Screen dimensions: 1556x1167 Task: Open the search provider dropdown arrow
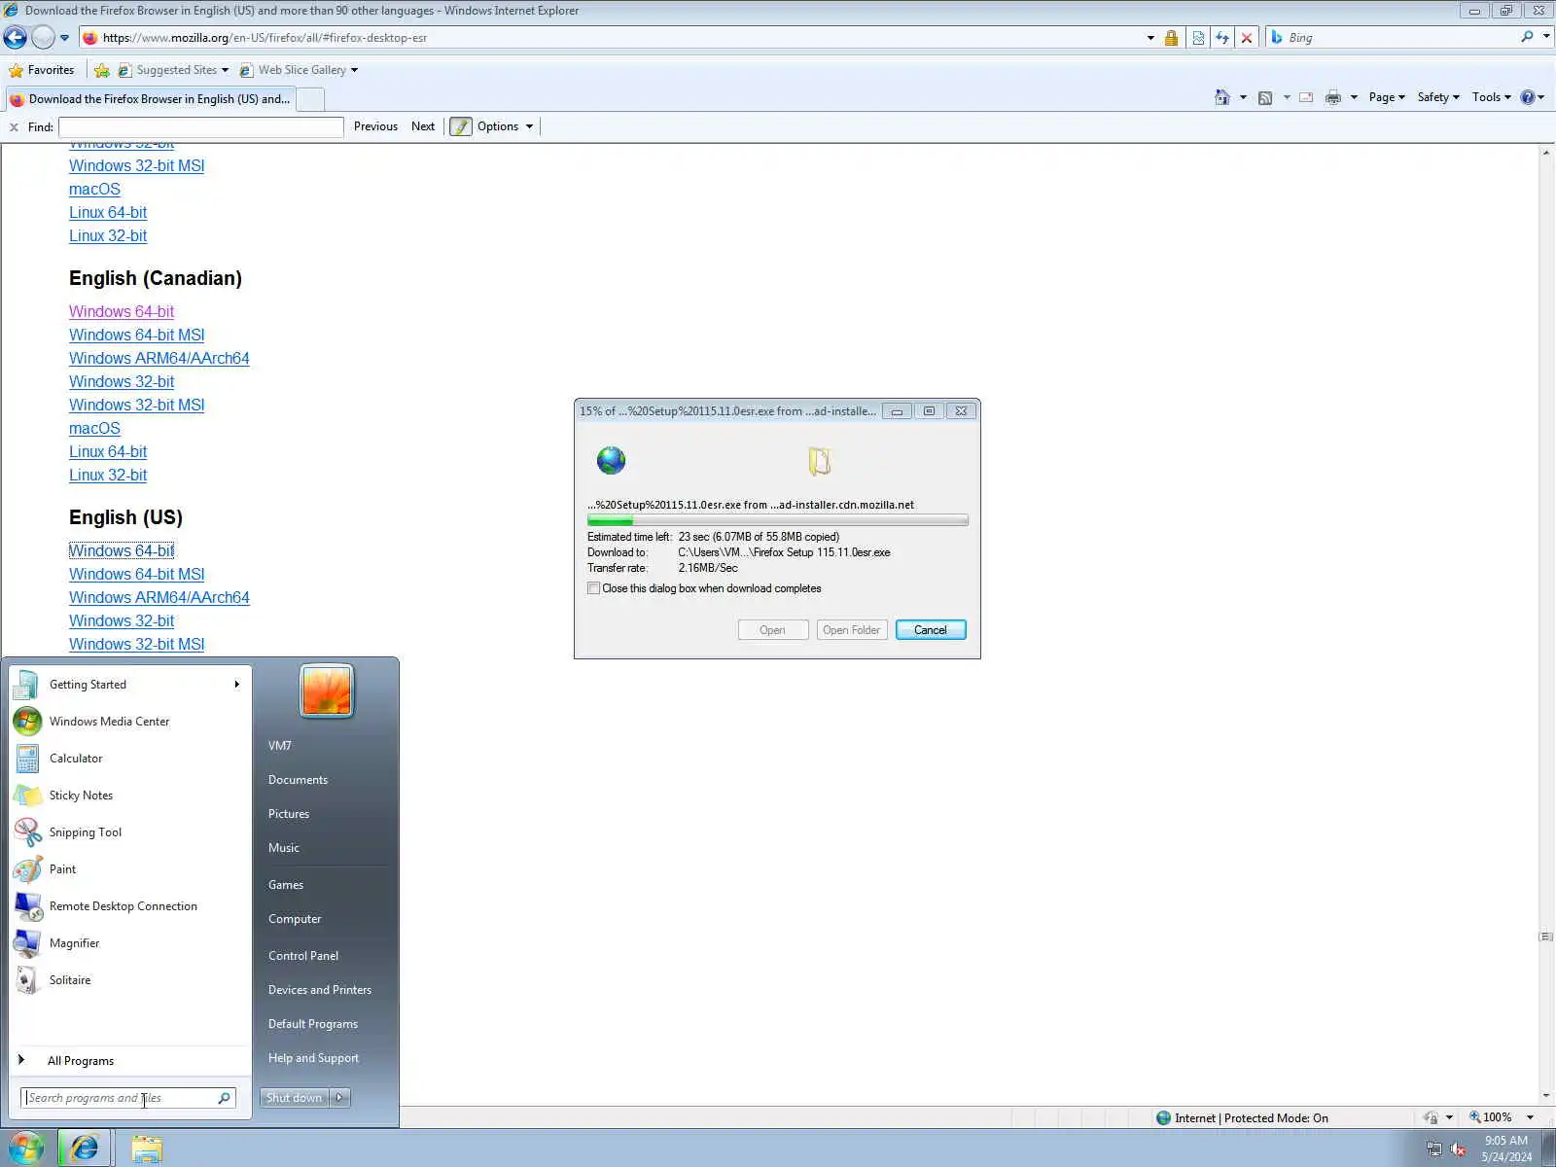(1546, 37)
